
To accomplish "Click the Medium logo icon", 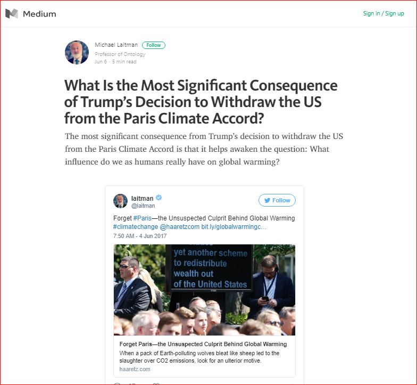I will coord(12,14).
